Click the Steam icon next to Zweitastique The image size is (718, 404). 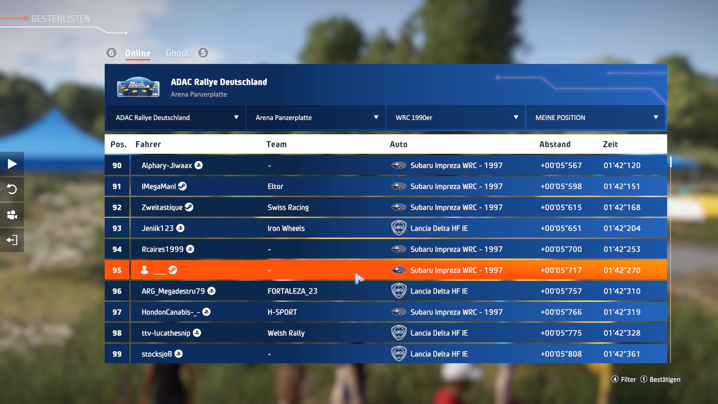pos(189,207)
